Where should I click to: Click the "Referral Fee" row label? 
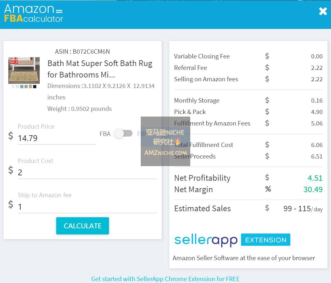point(190,68)
